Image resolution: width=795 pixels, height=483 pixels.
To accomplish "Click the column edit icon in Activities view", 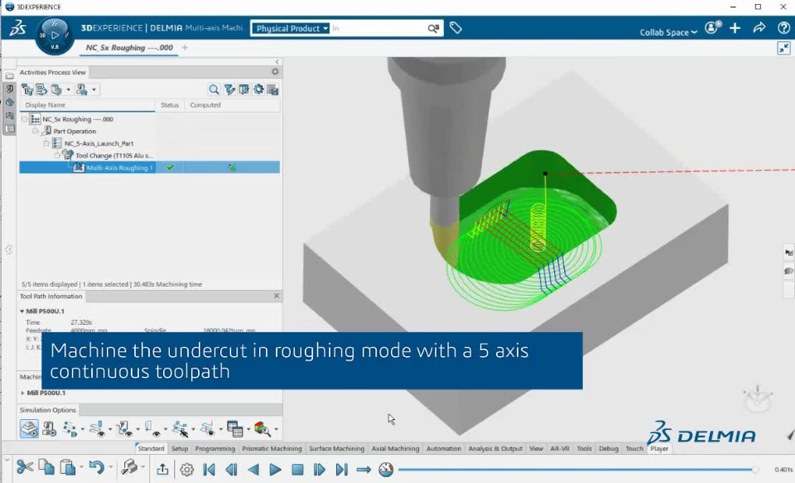I will click(243, 89).
